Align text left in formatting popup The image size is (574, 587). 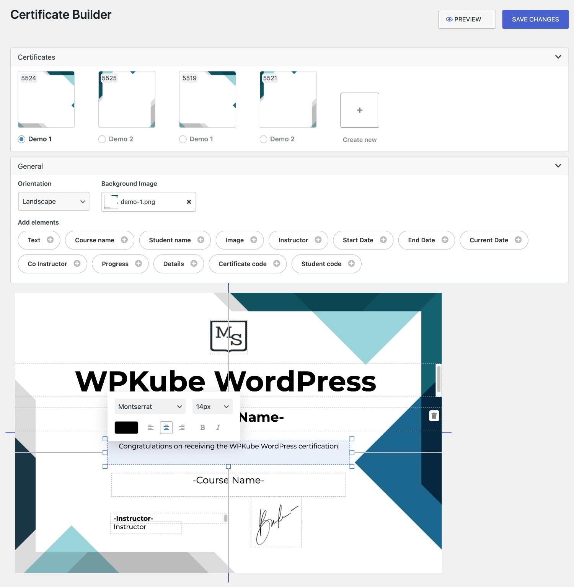click(151, 427)
